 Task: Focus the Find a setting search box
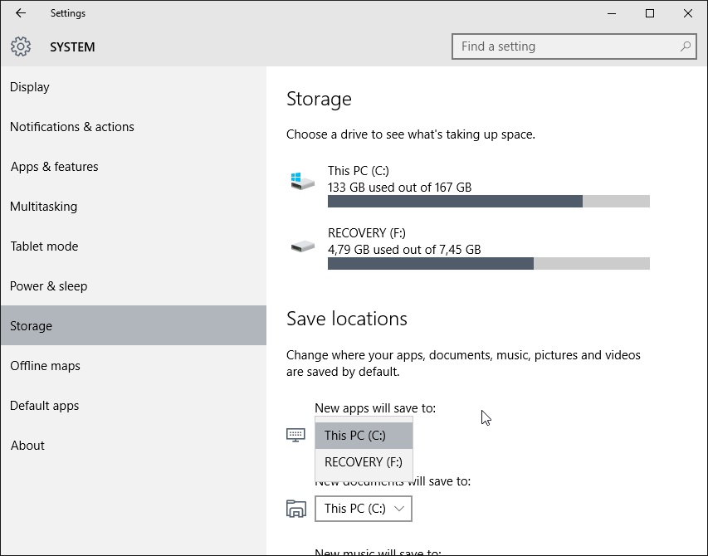pos(574,46)
